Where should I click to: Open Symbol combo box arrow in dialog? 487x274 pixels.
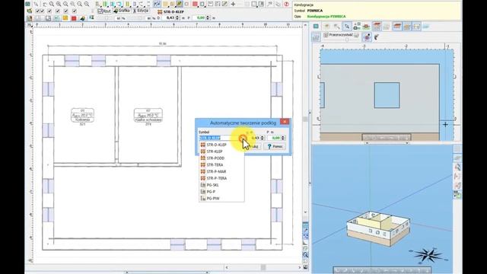click(x=243, y=138)
